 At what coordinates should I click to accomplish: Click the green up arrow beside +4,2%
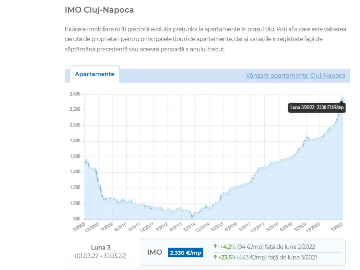[x=215, y=247]
